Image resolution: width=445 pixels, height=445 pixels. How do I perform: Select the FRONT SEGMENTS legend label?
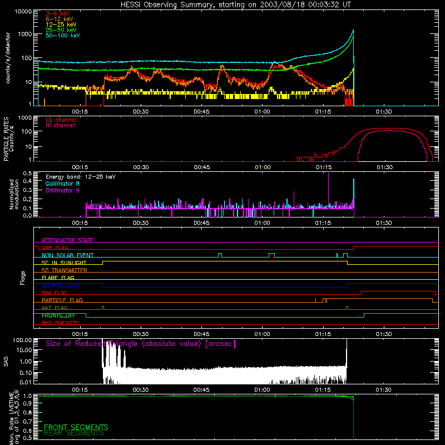[76, 427]
